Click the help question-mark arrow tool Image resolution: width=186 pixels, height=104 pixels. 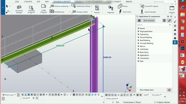[7, 12]
